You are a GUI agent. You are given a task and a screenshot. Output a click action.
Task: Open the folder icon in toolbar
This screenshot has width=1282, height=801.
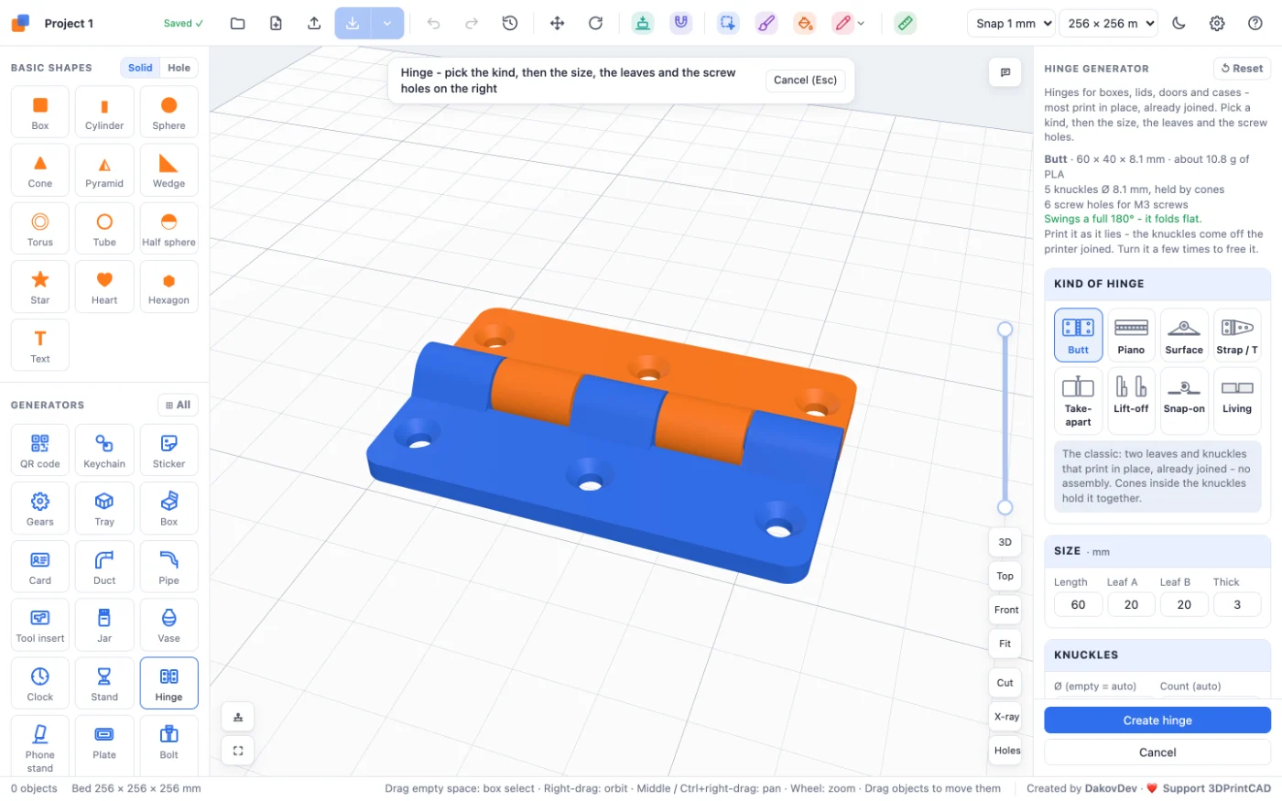[237, 24]
